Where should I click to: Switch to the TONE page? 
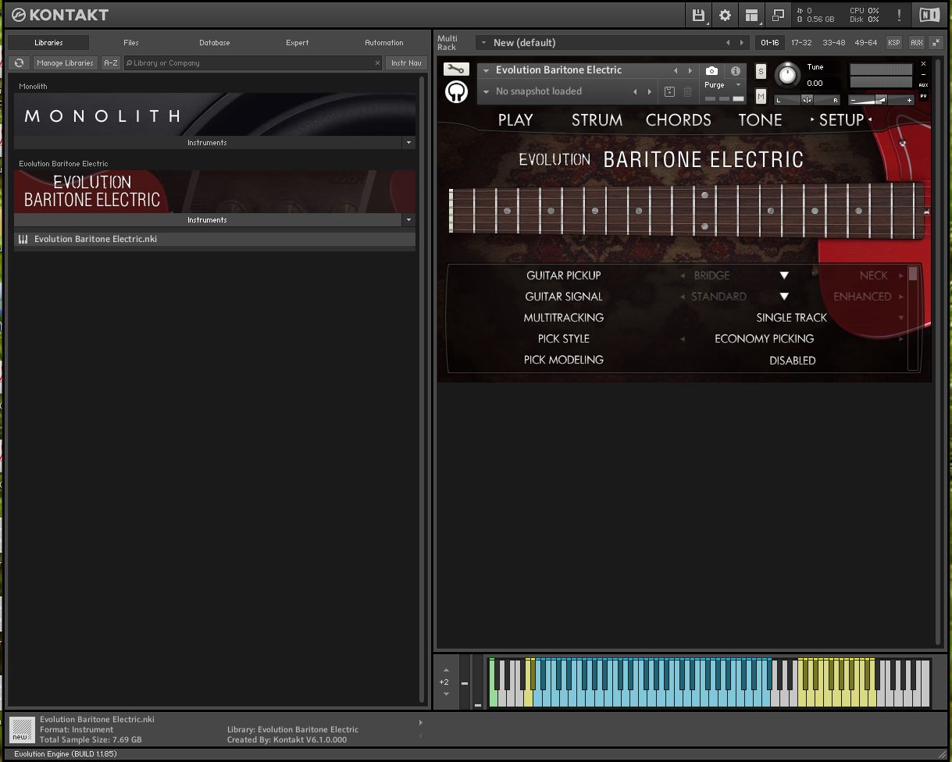[760, 119]
